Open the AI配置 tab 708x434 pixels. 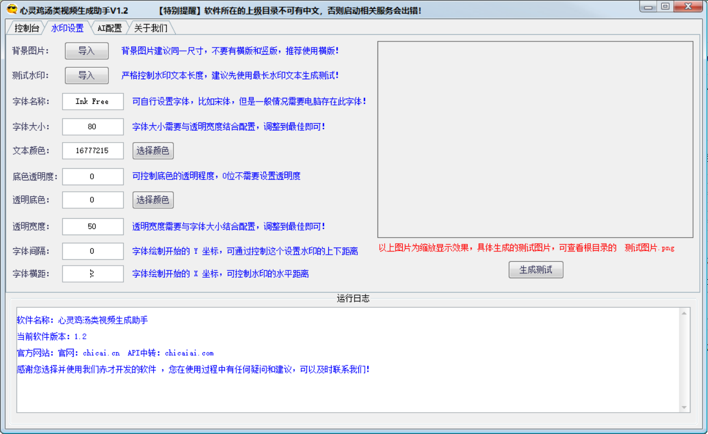point(109,28)
